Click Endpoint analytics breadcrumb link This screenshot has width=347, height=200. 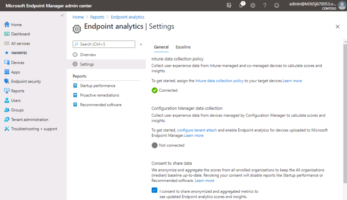[x=127, y=17]
